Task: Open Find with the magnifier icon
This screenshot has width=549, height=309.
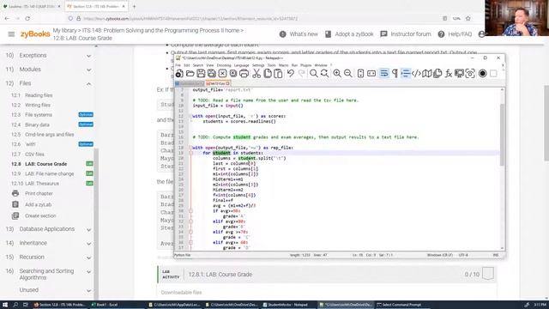Action: tap(314, 73)
